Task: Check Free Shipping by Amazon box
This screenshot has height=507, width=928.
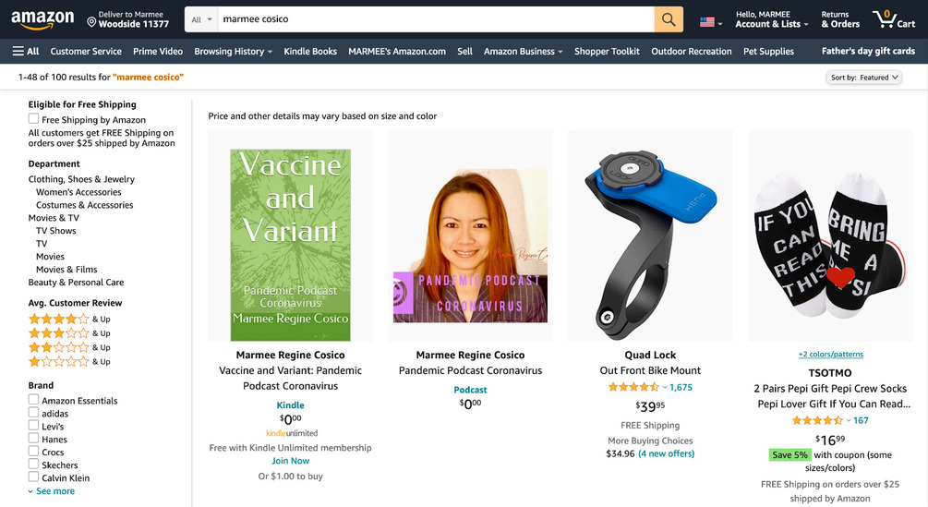Action: pyautogui.click(x=34, y=119)
